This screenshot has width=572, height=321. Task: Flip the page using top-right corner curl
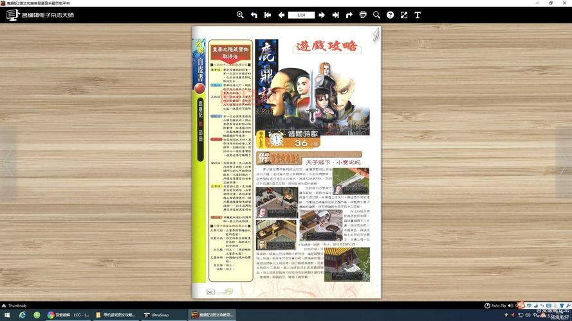[376, 33]
